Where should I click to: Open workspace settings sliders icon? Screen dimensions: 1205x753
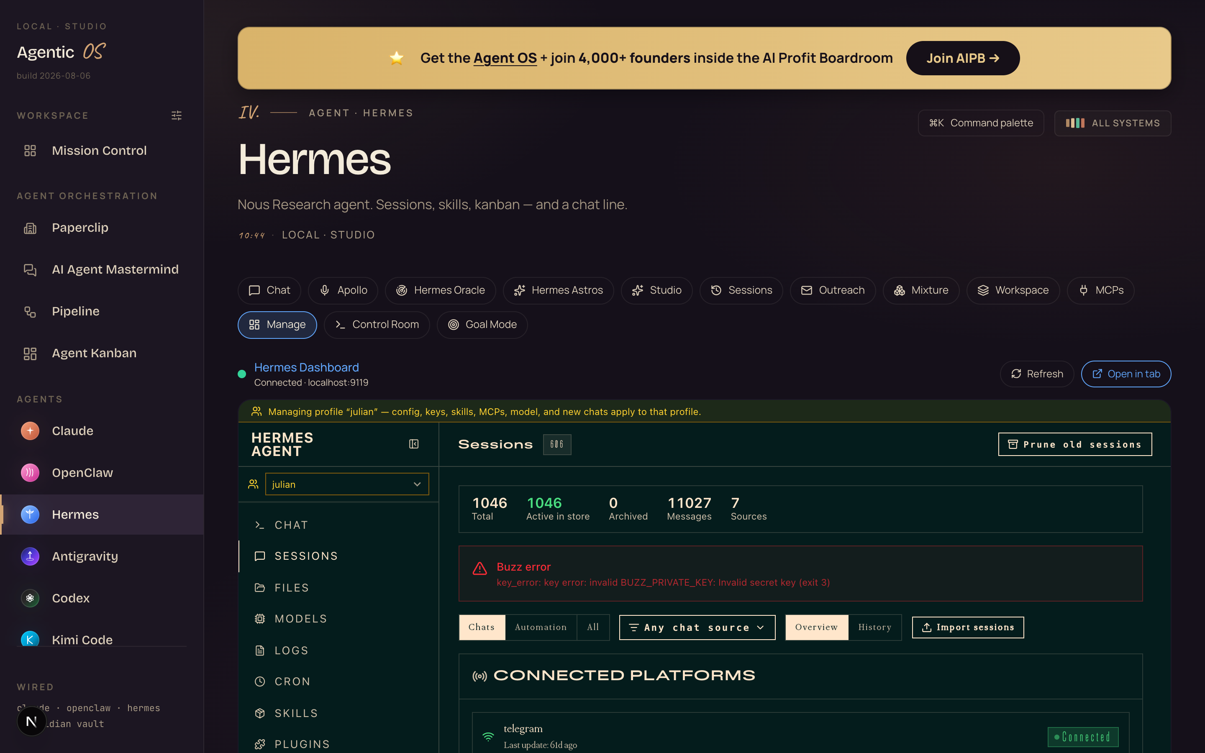click(176, 115)
